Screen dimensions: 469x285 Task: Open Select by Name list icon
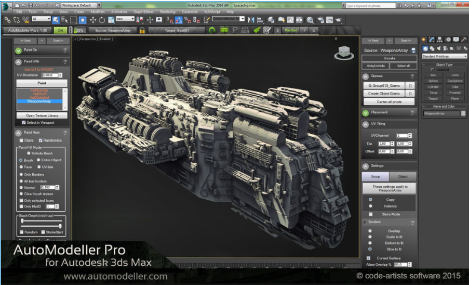pyautogui.click(x=64, y=20)
